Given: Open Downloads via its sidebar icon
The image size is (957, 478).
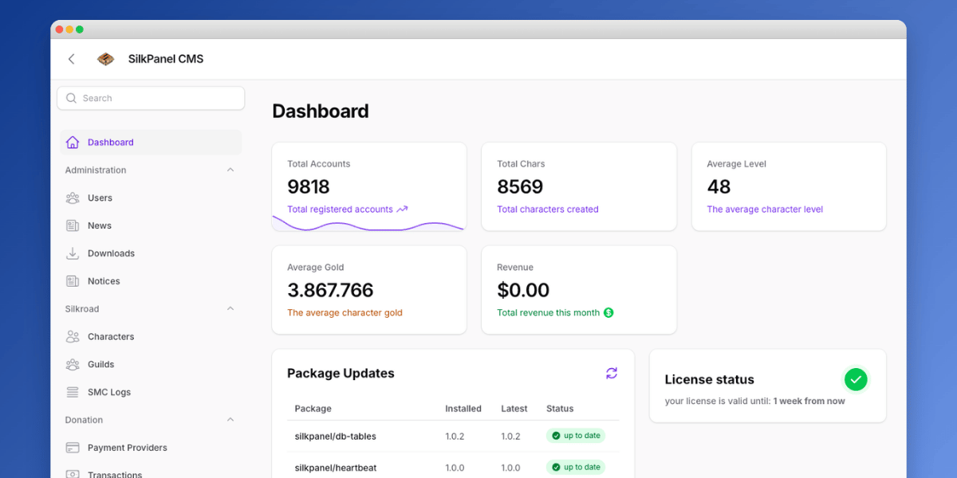Looking at the screenshot, I should [x=73, y=253].
